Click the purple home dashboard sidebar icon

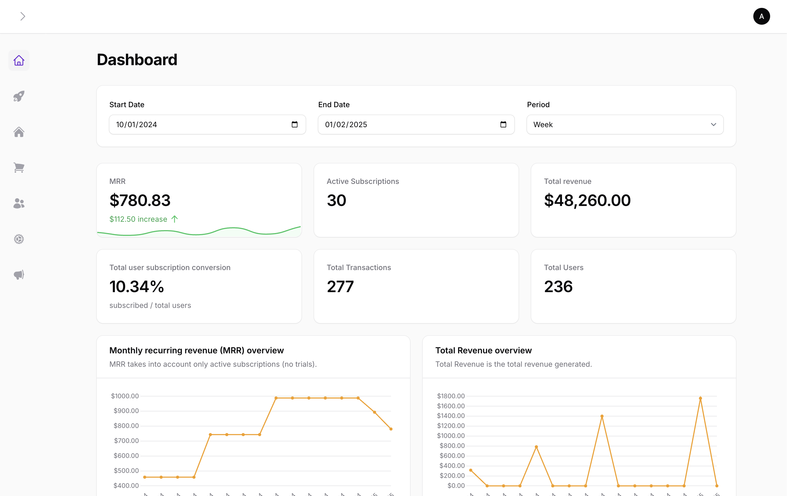point(19,60)
